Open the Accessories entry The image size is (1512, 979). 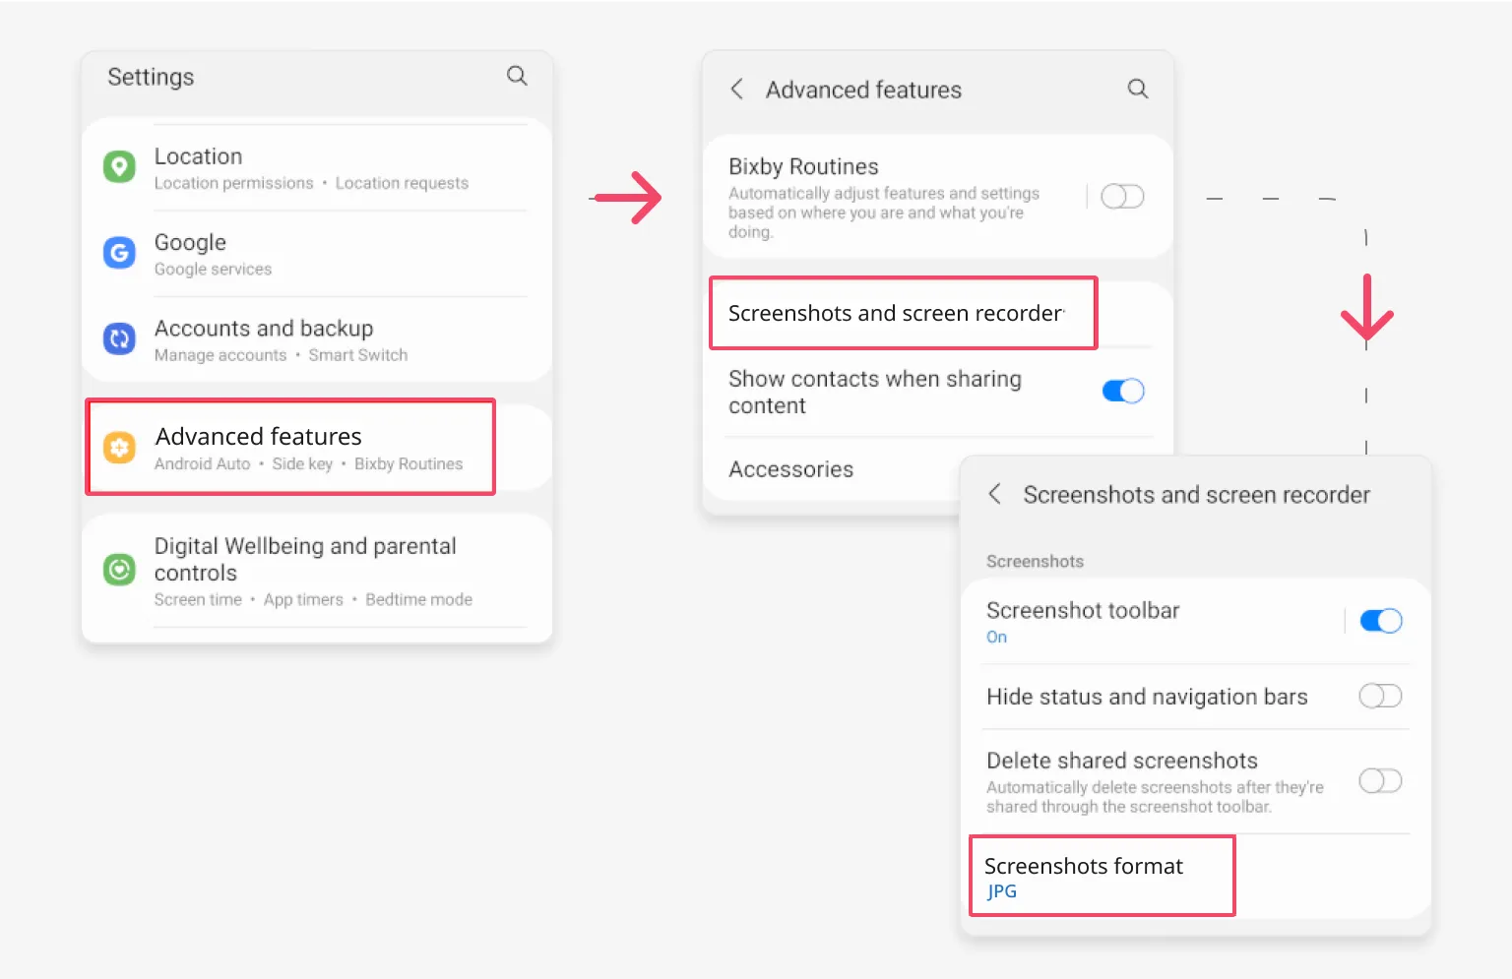click(x=832, y=469)
